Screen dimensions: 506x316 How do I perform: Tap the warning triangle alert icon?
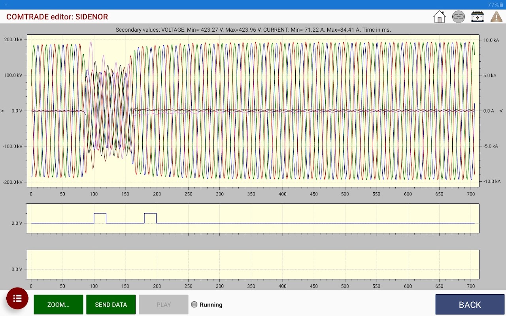(496, 17)
